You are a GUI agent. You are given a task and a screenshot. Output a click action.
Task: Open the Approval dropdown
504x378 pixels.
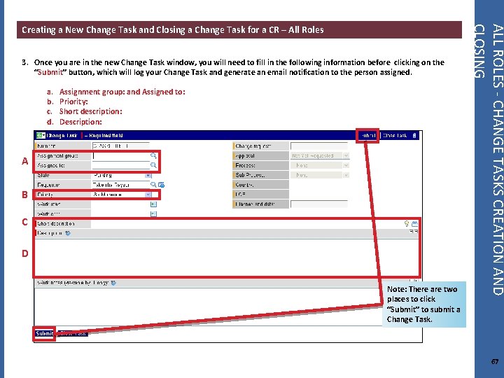(x=346, y=155)
